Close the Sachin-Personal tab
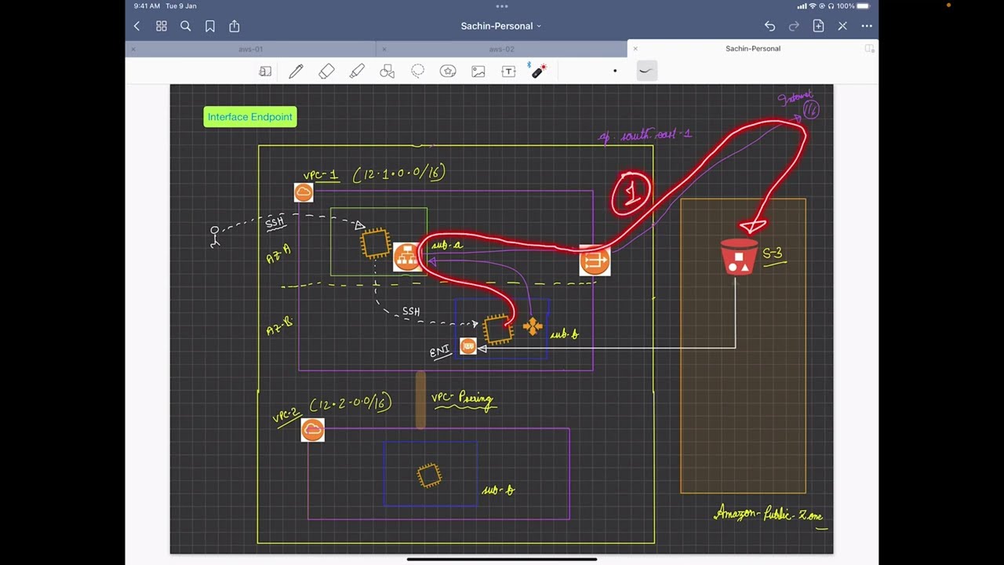 click(x=635, y=49)
